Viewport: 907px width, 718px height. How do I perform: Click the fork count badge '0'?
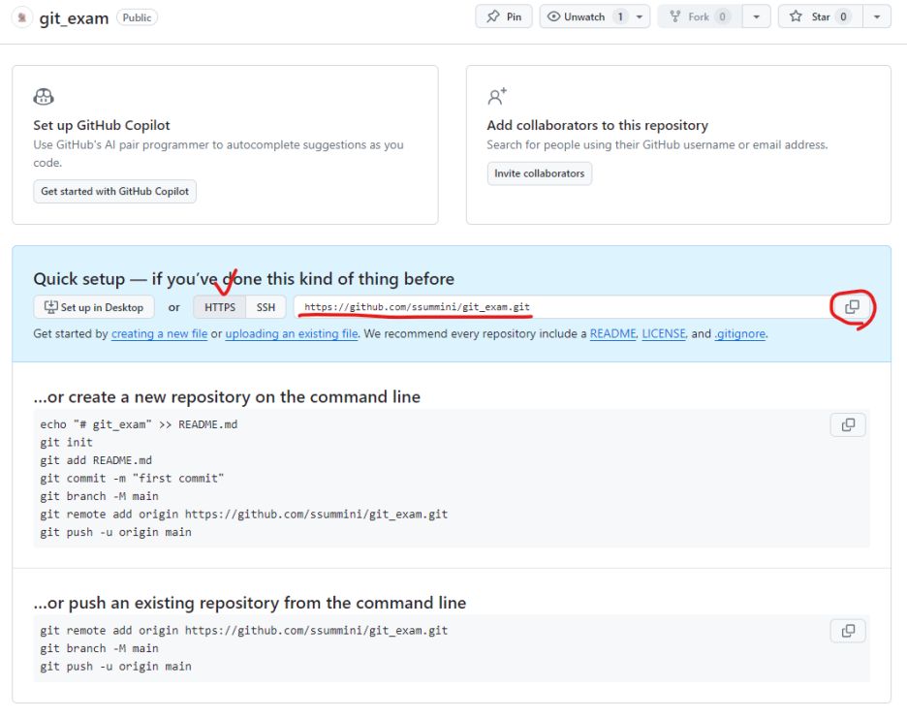click(x=723, y=16)
